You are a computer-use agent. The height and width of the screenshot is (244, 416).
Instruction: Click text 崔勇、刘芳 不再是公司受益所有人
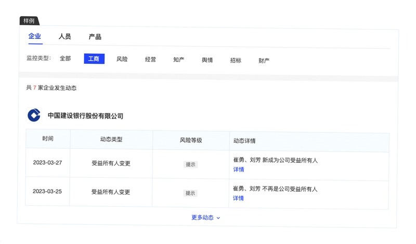click(x=275, y=189)
